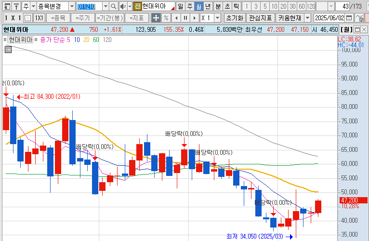Viewport: 369px width, 241px height.
Task: Click the date field 2025/06/02
Action: tap(329, 18)
